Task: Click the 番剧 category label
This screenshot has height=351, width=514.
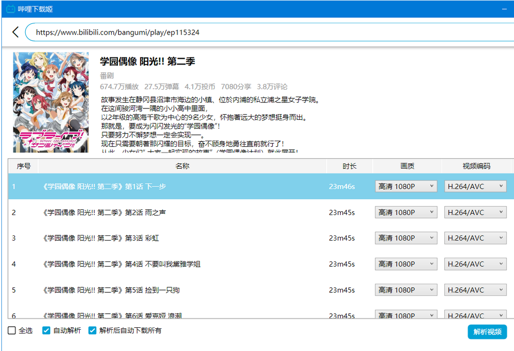Action: 107,76
